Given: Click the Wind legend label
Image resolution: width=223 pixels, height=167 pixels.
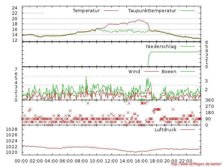Looking at the screenshot, I should (134, 71).
